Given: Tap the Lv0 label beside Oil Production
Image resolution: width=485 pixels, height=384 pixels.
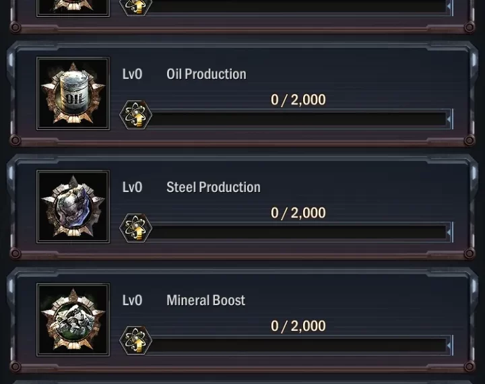Looking at the screenshot, I should (132, 74).
